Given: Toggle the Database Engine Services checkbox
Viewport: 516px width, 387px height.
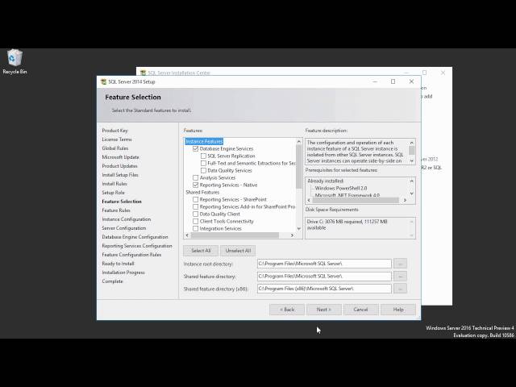Looking at the screenshot, I should tap(195, 148).
